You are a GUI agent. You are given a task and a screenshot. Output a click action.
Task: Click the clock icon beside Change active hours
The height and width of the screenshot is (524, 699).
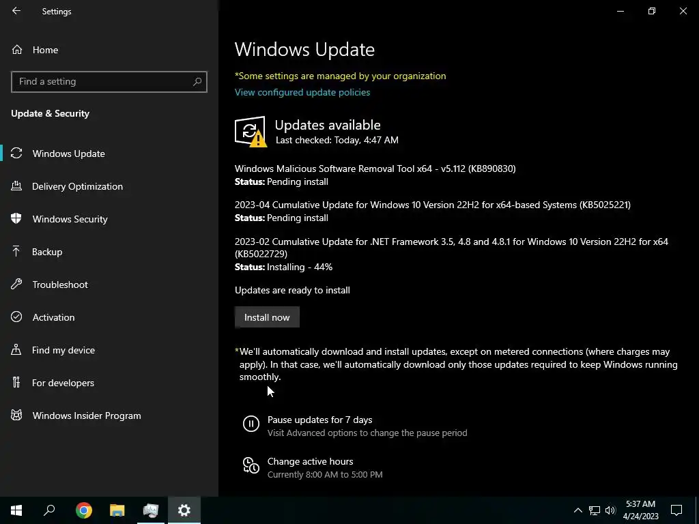click(251, 465)
